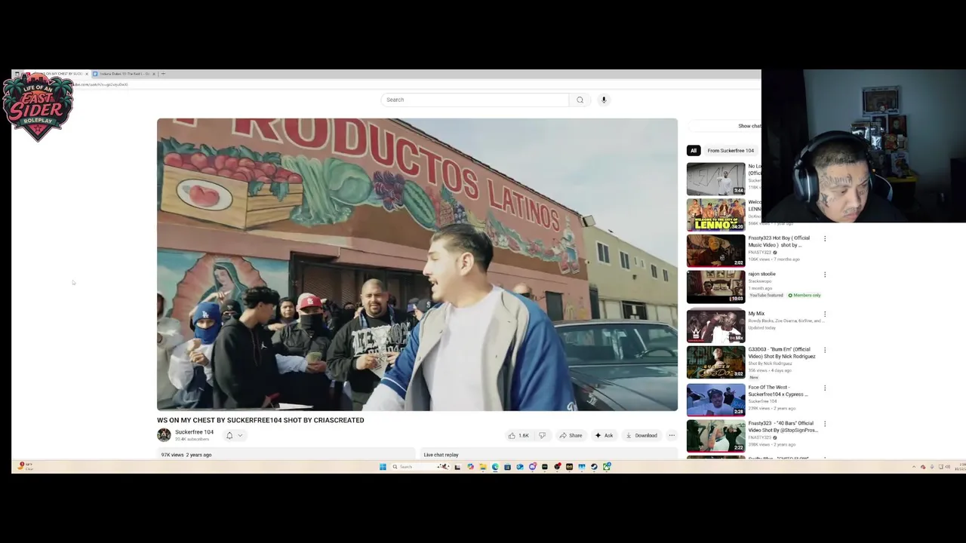Show hidden system tray icons chevron

coord(913,467)
